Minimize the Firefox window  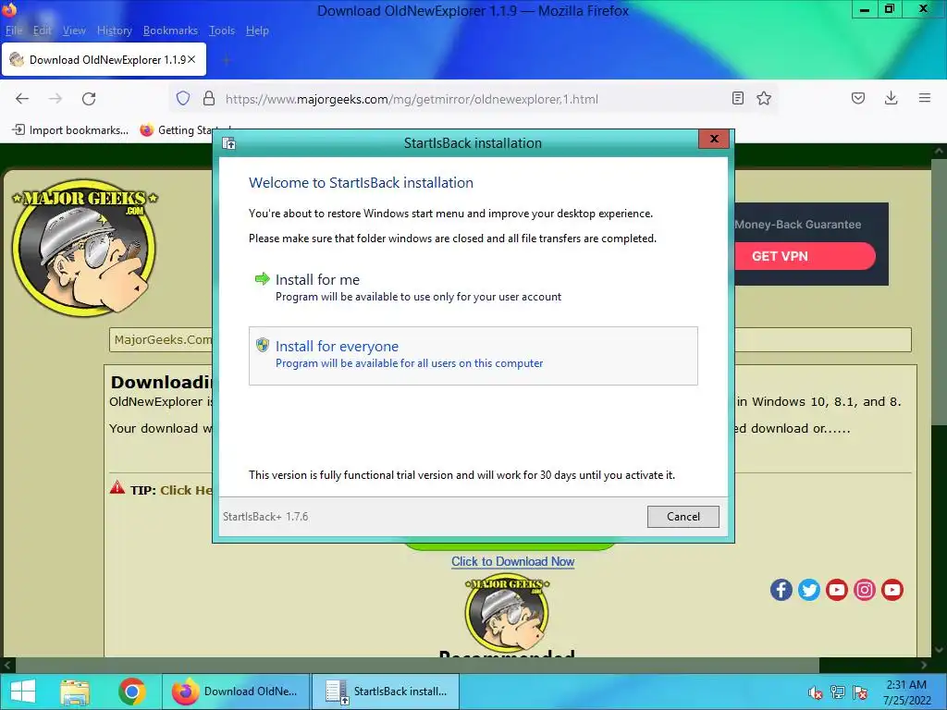pyautogui.click(x=865, y=9)
